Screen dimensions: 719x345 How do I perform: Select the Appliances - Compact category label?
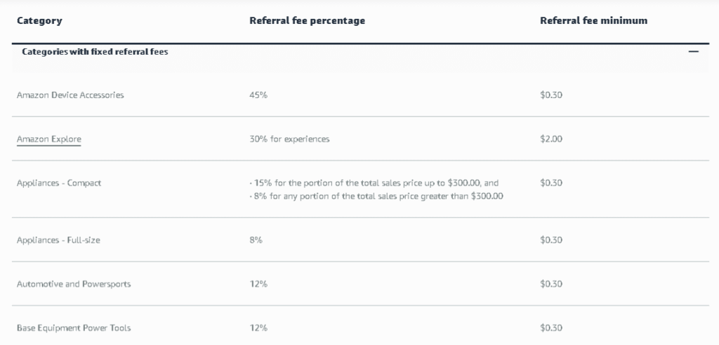[59, 183]
